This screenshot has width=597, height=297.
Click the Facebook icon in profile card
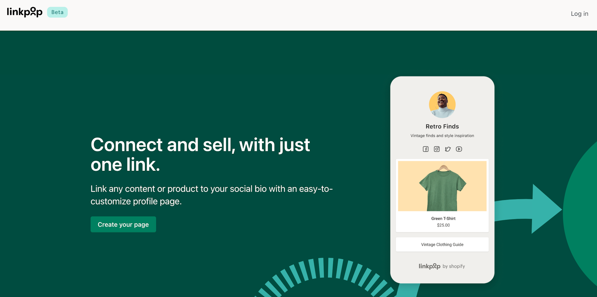(425, 149)
